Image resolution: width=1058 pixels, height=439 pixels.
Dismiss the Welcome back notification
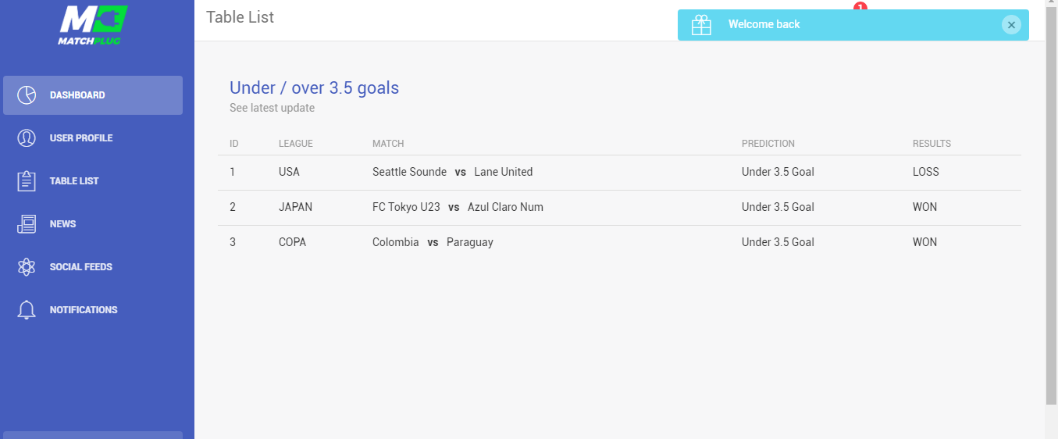tap(1011, 25)
